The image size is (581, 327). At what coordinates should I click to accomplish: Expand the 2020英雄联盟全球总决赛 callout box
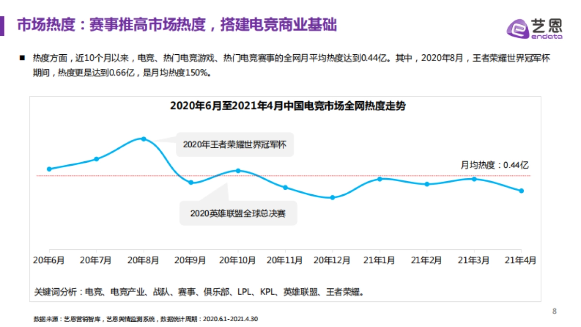click(x=239, y=212)
